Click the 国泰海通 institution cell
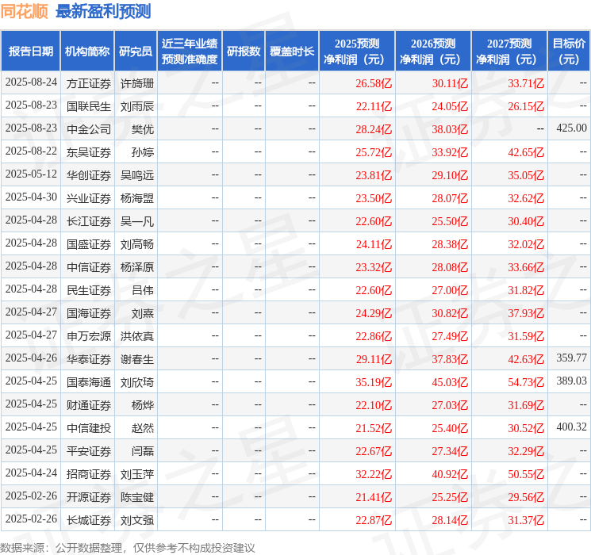Image resolution: width=591 pixels, height=555 pixels. [89, 382]
